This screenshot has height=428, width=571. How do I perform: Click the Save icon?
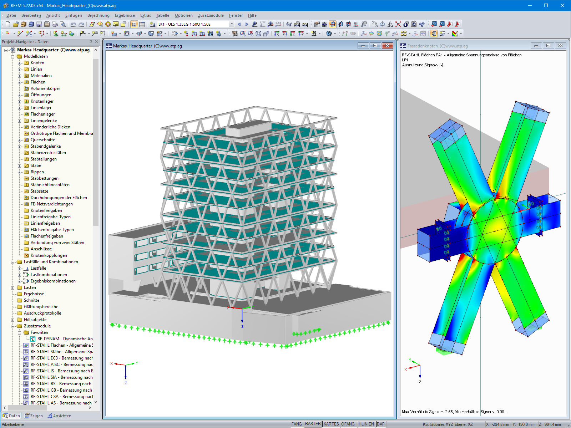coord(39,24)
